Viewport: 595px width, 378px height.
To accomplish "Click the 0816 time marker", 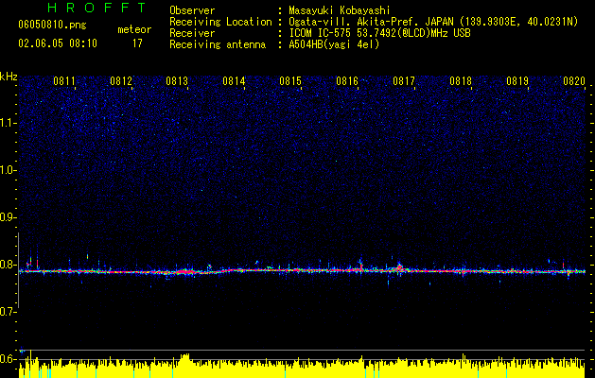I will pyautogui.click(x=347, y=81).
